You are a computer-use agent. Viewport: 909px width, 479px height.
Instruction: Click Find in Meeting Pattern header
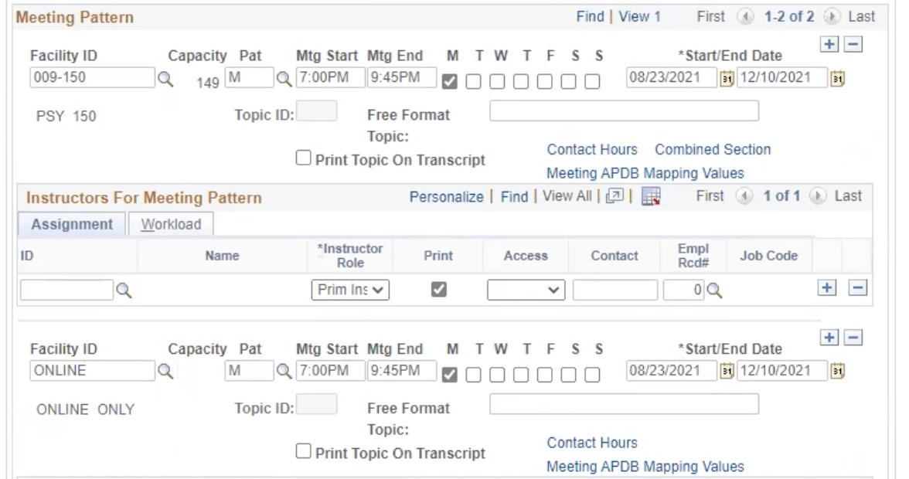(x=591, y=17)
